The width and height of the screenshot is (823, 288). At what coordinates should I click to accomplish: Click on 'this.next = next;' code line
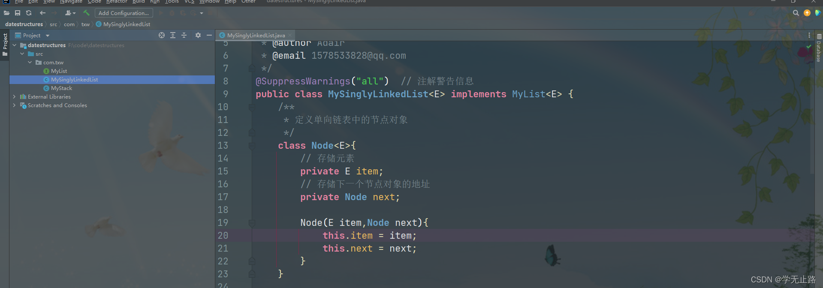369,249
